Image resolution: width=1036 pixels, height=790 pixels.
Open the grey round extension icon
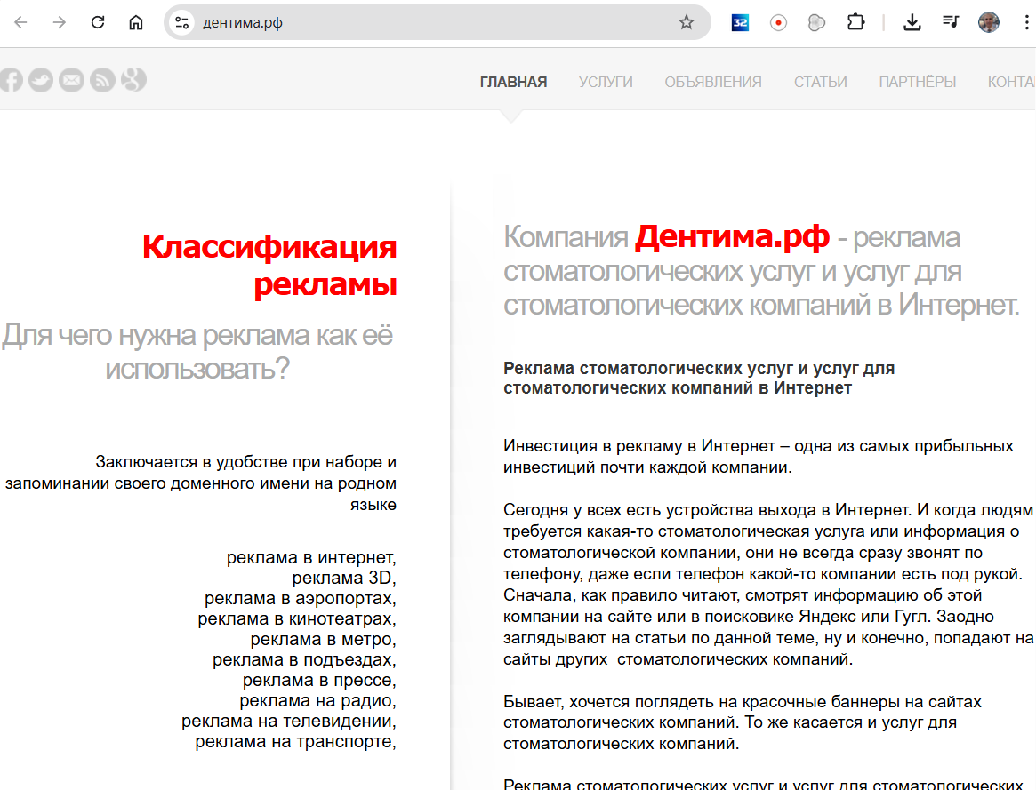tap(816, 23)
